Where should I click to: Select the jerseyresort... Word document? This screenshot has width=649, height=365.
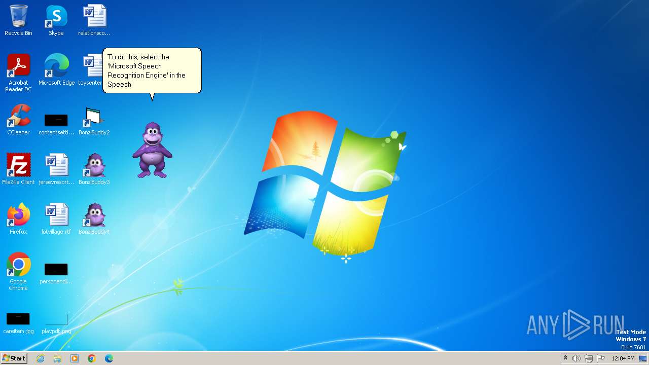pyautogui.click(x=56, y=169)
